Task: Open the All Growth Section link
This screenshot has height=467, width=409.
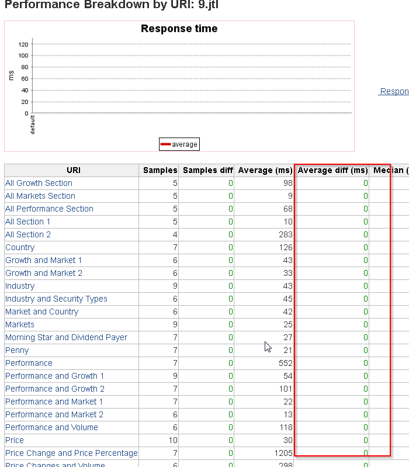Action: (x=39, y=183)
